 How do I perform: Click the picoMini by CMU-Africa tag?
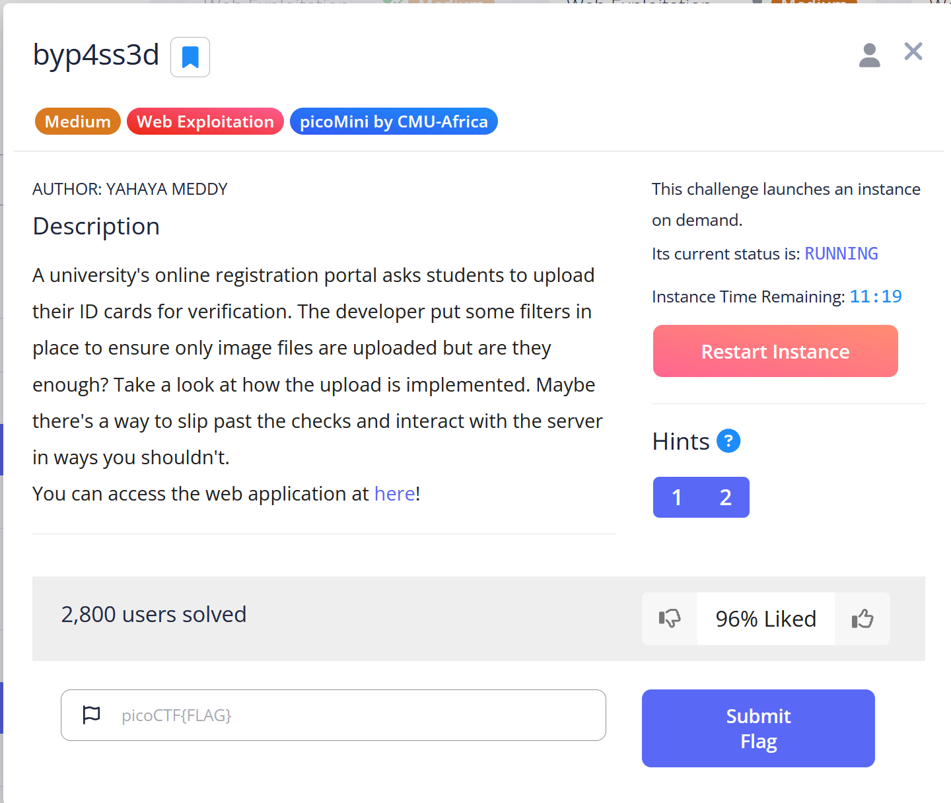pyautogui.click(x=394, y=122)
